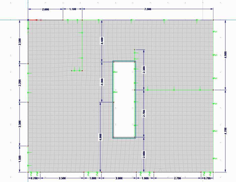Click the 2.500 horizontal dimension below the bottom edge
The width and height of the screenshot is (236, 182).
62,178
